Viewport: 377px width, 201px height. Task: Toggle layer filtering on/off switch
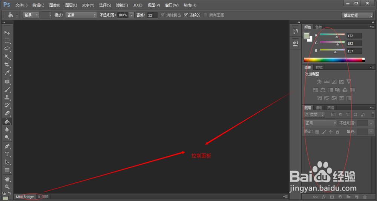click(373, 114)
